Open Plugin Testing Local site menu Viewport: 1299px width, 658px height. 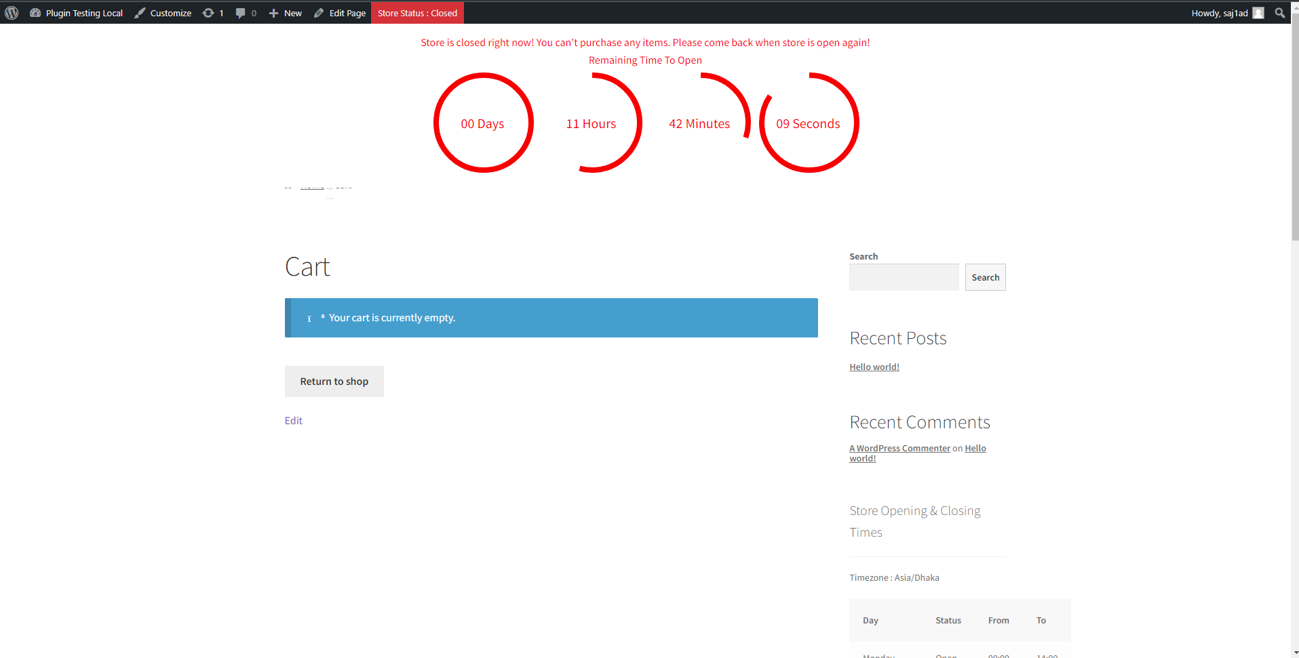pos(76,13)
